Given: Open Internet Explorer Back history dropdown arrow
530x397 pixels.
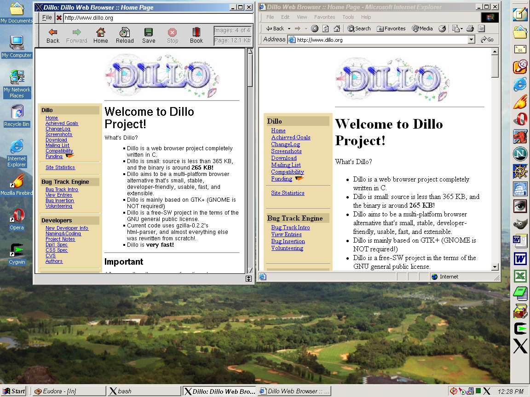Looking at the screenshot, I should coord(289,28).
